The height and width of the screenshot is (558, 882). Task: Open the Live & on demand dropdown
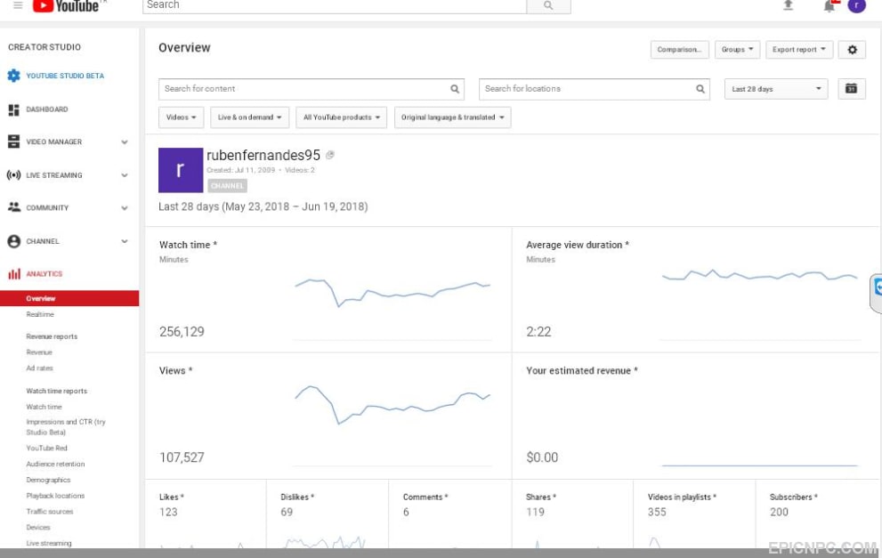(x=250, y=117)
